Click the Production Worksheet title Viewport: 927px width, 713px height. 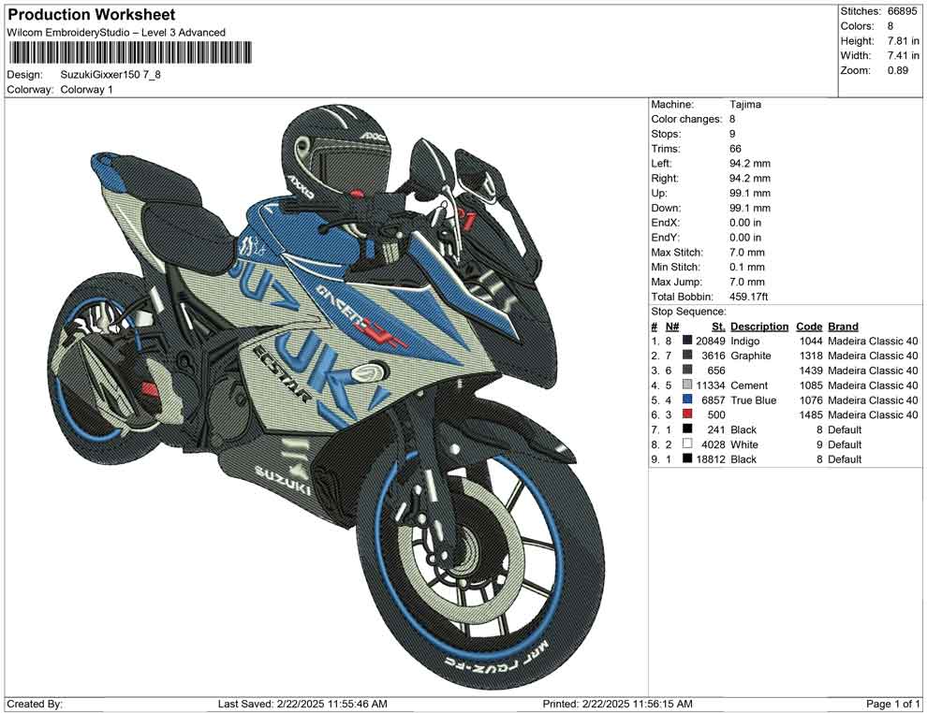[x=92, y=15]
